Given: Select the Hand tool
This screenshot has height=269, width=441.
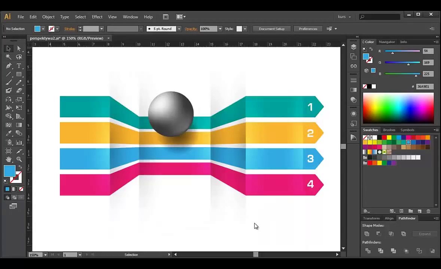Looking at the screenshot, I should (x=9, y=160).
